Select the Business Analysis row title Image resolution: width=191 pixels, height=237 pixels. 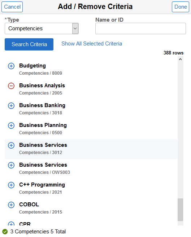(x=42, y=85)
